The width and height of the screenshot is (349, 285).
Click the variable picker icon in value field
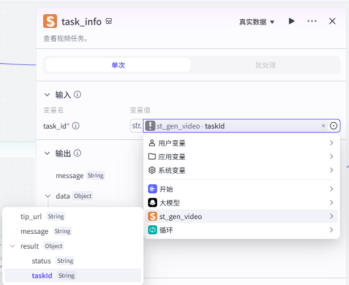click(x=334, y=126)
